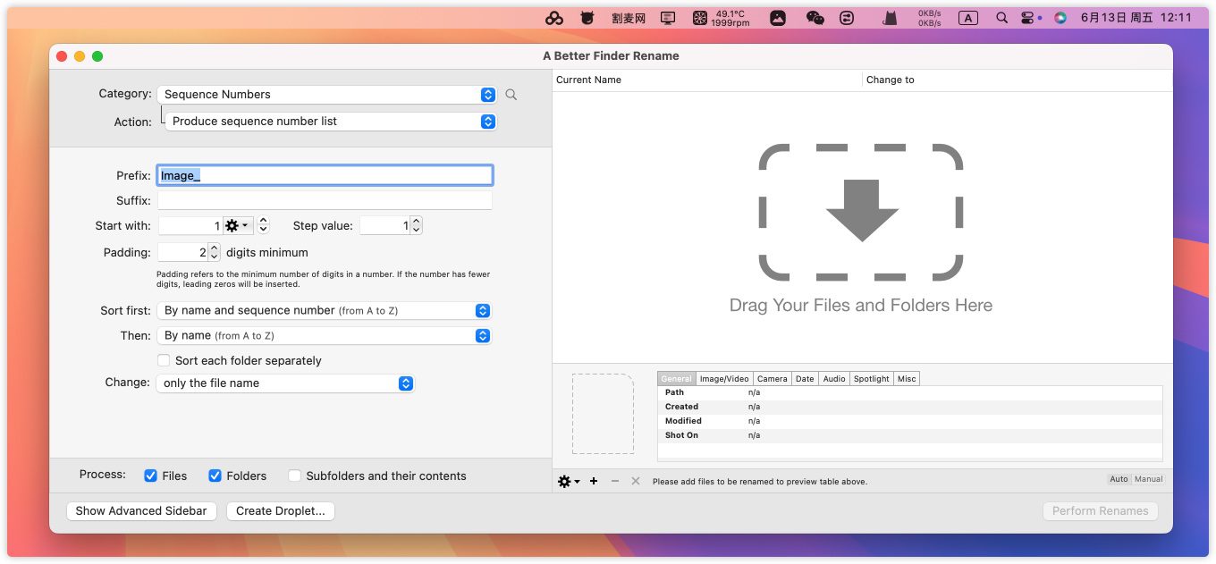Click the fan temperature 49.1°C indicator
1216x564 pixels.
point(722,18)
